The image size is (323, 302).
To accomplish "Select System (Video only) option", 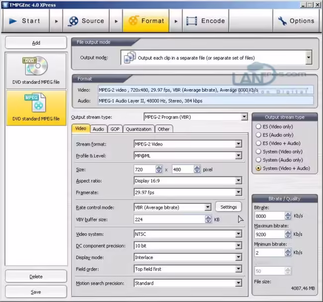I will [x=258, y=151].
